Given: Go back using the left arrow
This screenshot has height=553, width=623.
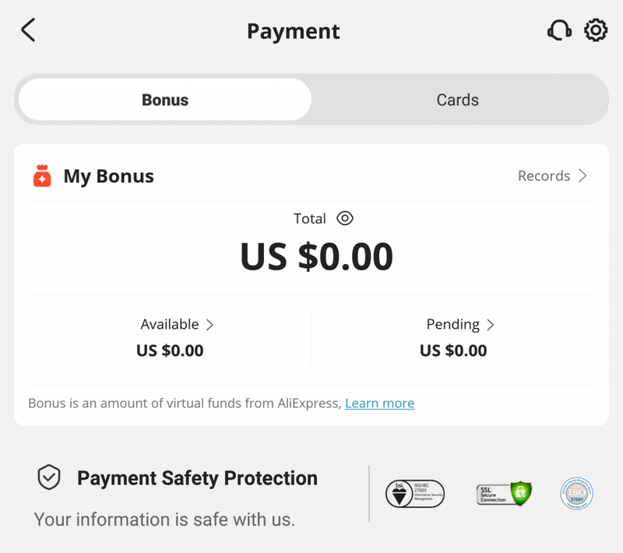Looking at the screenshot, I should pos(28,30).
